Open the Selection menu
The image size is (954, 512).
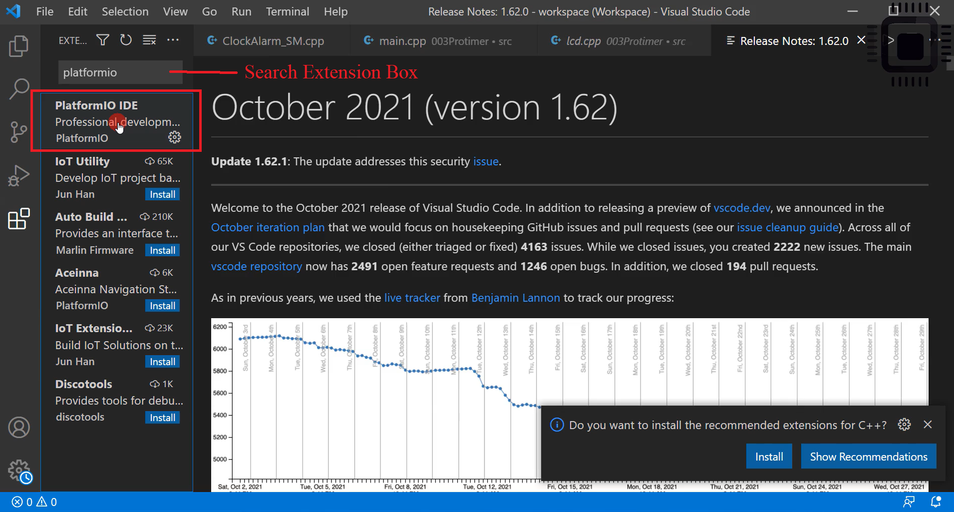click(x=125, y=11)
